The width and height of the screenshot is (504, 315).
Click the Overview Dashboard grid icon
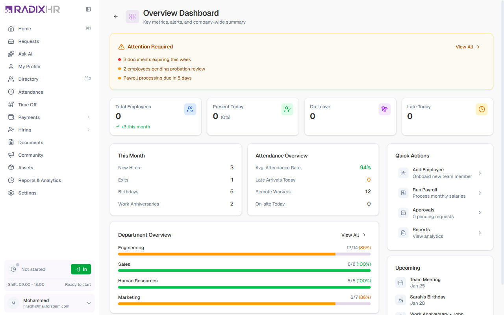(x=132, y=17)
